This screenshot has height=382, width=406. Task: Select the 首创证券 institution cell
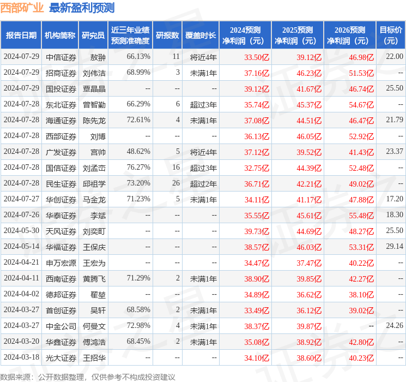pos(61,310)
